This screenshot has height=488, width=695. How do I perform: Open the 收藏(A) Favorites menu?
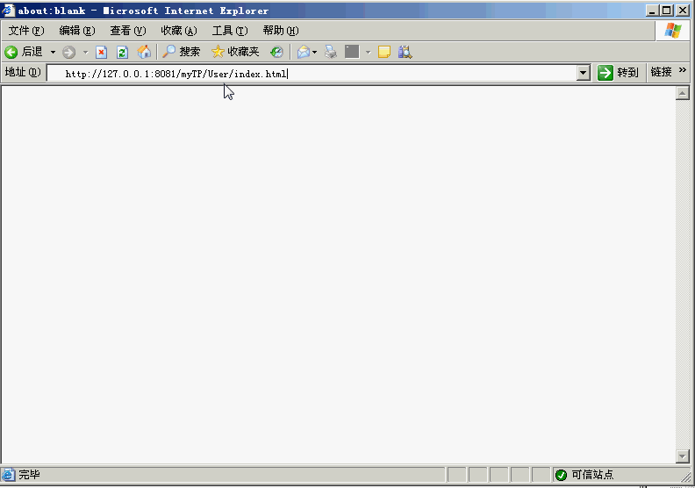(179, 31)
